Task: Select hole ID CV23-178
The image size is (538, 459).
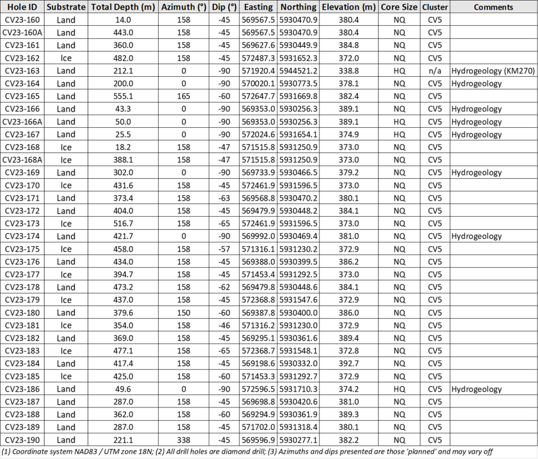Action: (22, 287)
